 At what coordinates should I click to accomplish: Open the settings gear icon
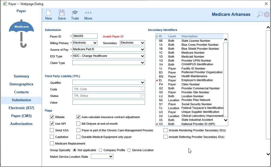(x=267, y=15)
